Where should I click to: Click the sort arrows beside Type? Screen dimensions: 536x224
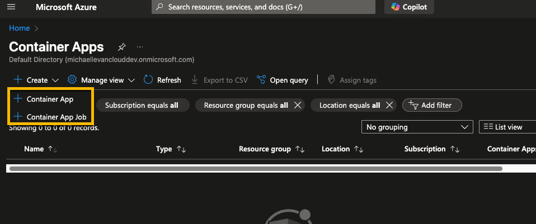181,149
